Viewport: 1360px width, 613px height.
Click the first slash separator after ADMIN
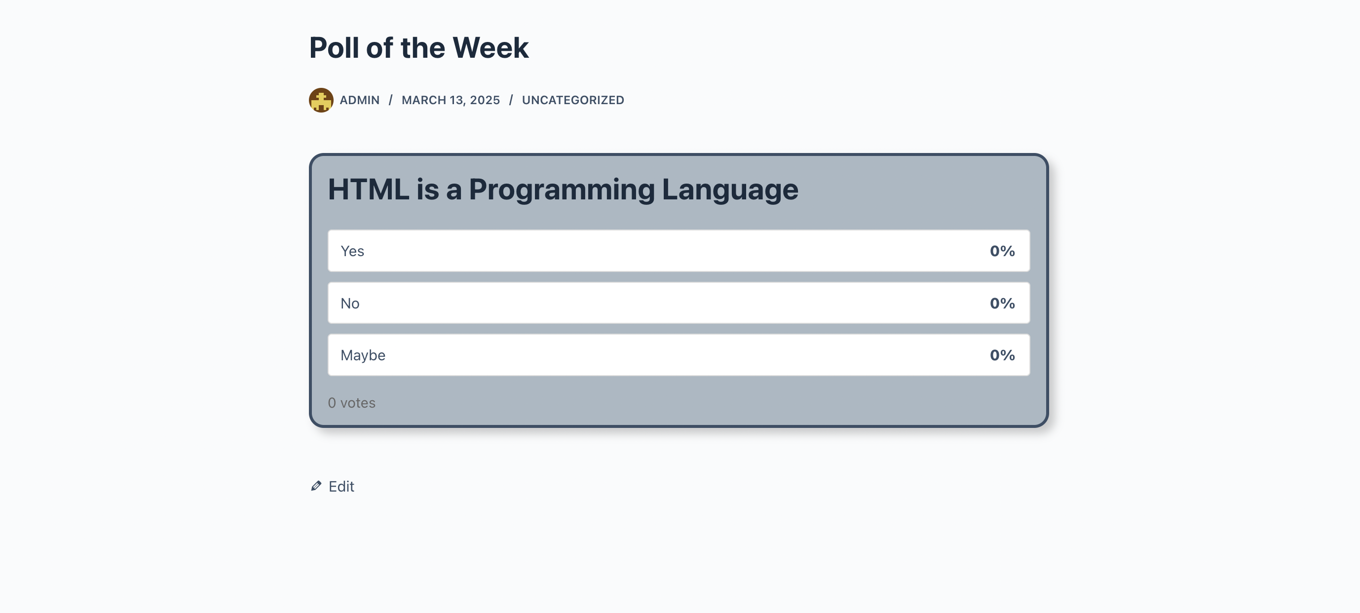click(391, 100)
